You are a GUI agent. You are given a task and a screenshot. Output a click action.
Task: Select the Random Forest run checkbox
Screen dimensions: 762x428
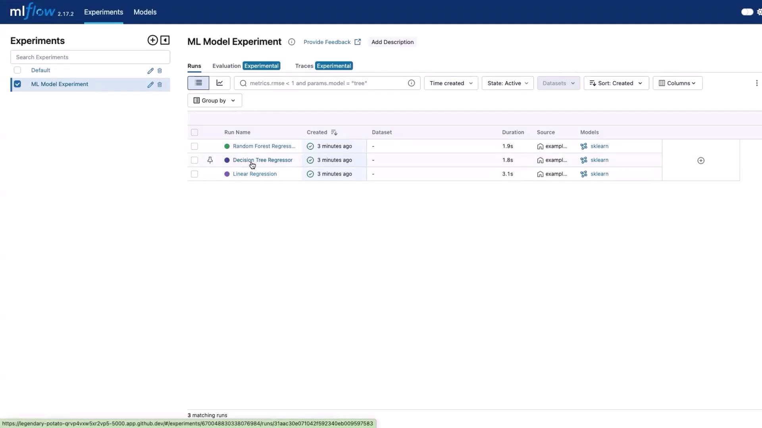[x=194, y=146]
